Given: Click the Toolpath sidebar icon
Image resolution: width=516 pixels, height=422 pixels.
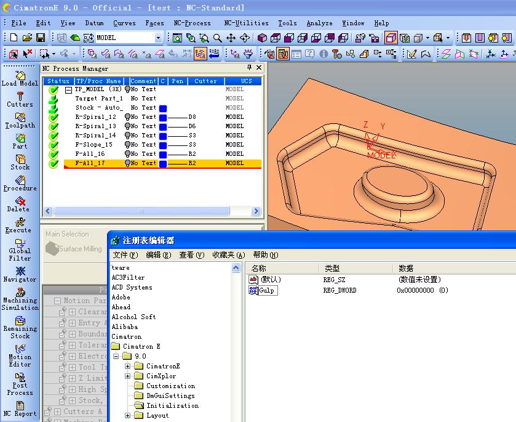Looking at the screenshot, I should tap(20, 121).
